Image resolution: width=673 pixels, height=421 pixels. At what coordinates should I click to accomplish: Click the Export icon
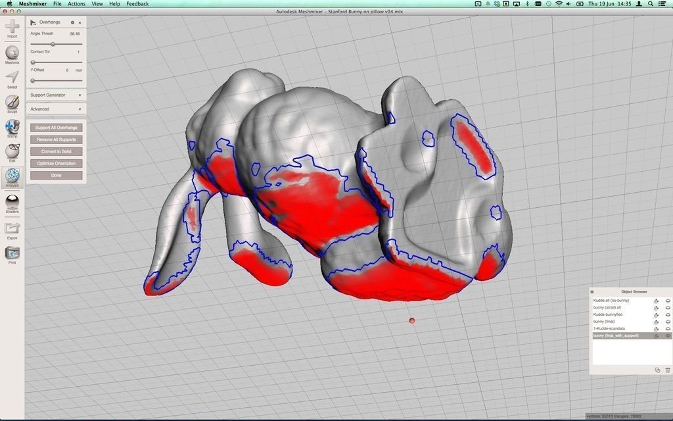click(12, 228)
